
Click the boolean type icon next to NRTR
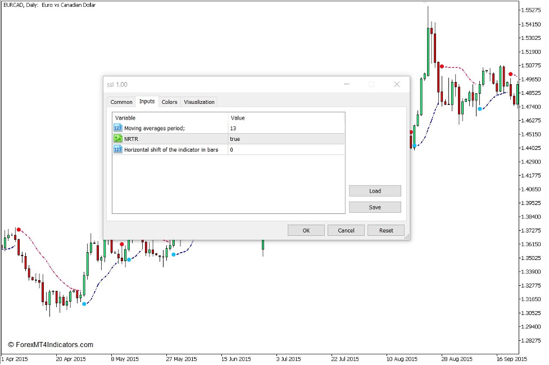(117, 139)
